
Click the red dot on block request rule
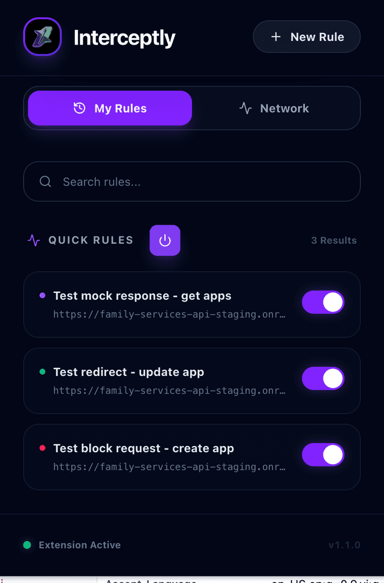pos(42,448)
